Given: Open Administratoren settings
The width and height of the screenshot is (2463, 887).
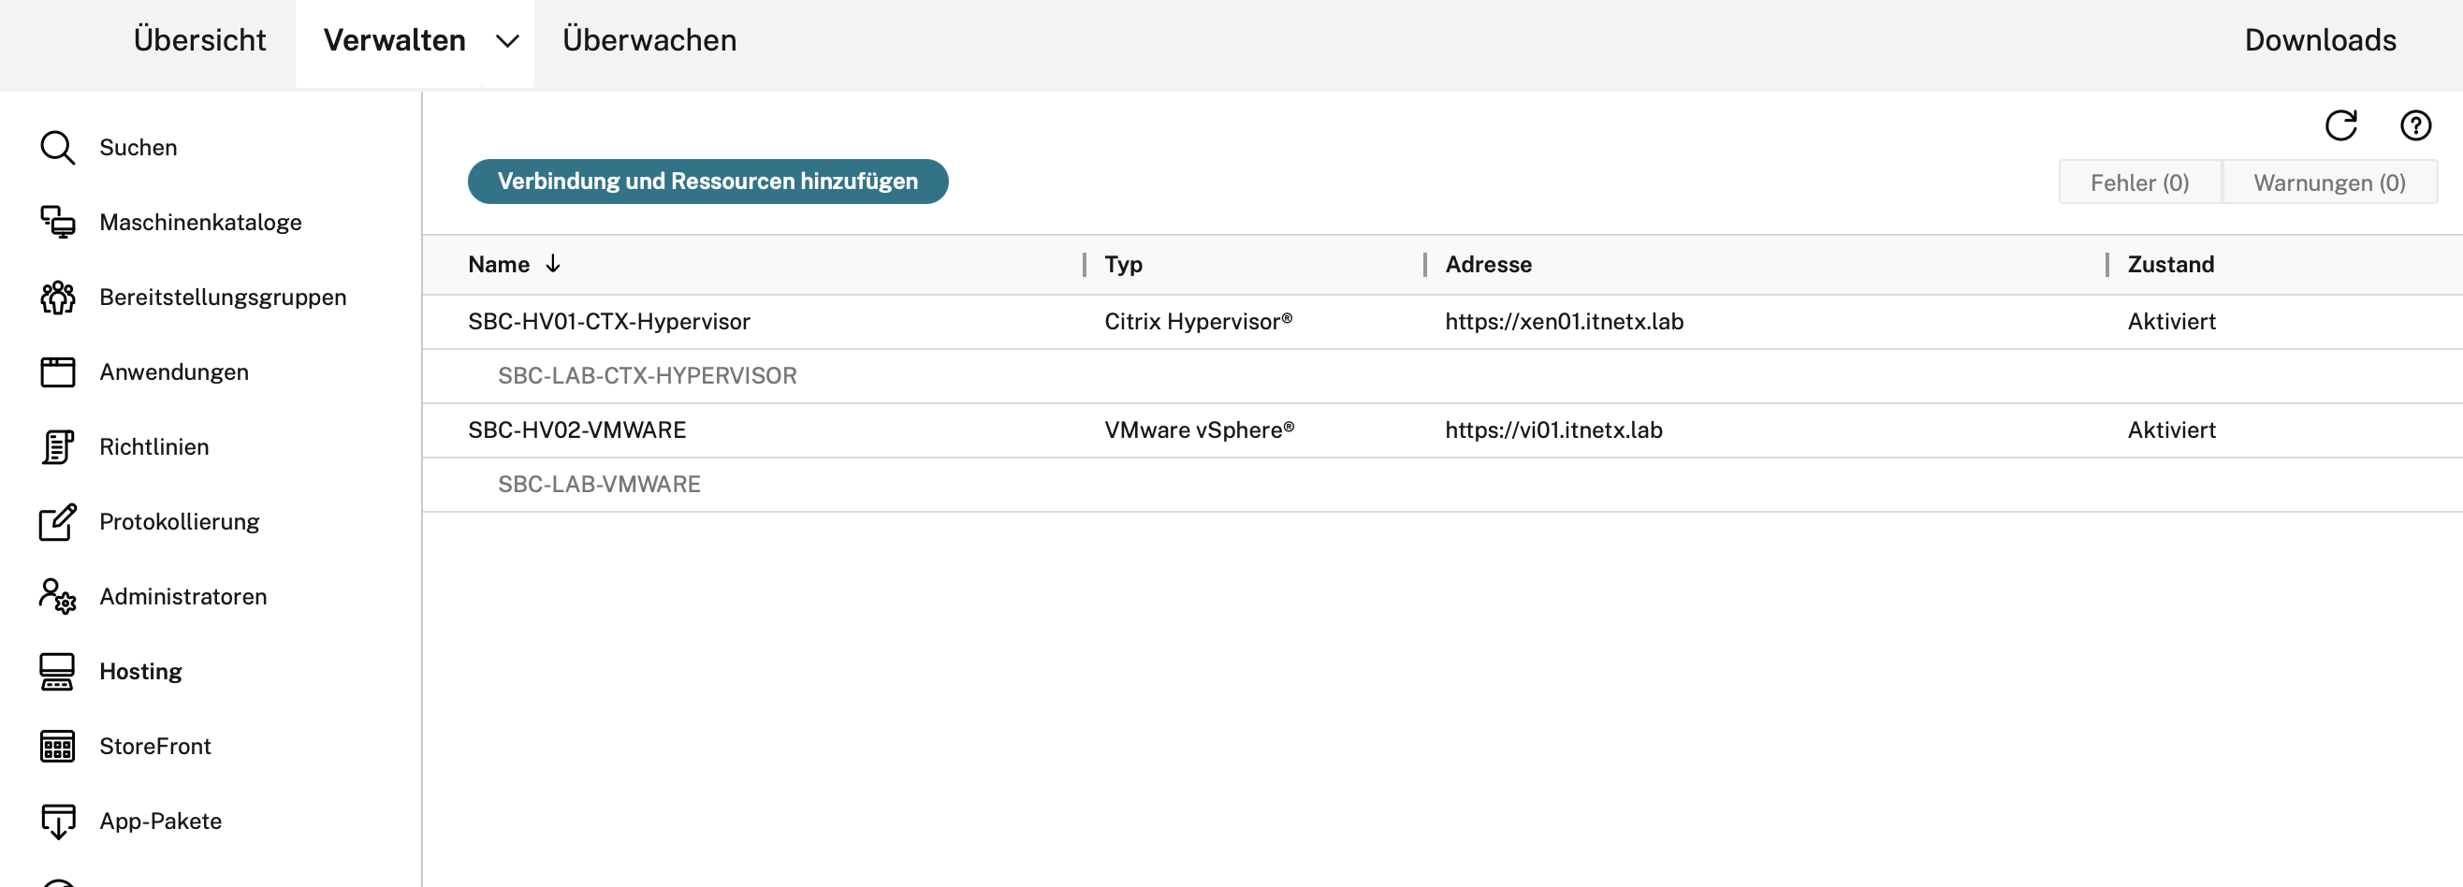Looking at the screenshot, I should pos(182,596).
